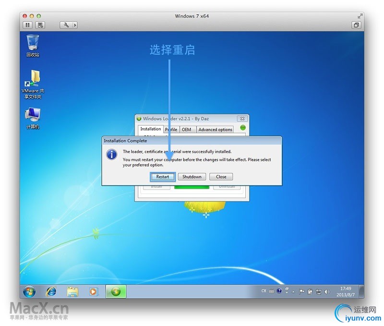Open the Profile tab in Windows Loader
This screenshot has width=384, height=326.
171,130
